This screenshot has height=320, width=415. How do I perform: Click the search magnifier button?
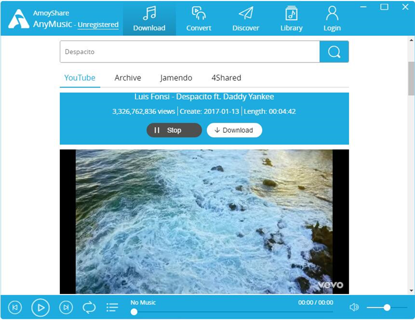pyautogui.click(x=334, y=51)
